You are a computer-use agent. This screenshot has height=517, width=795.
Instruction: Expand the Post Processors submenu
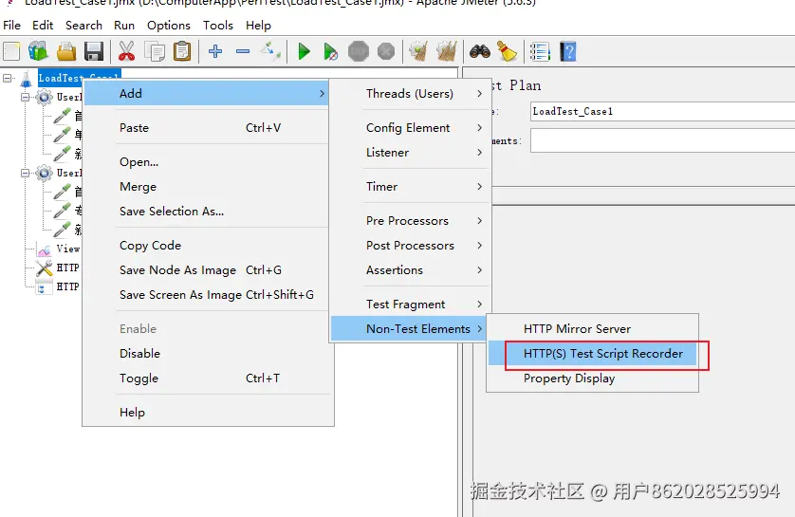coord(411,246)
